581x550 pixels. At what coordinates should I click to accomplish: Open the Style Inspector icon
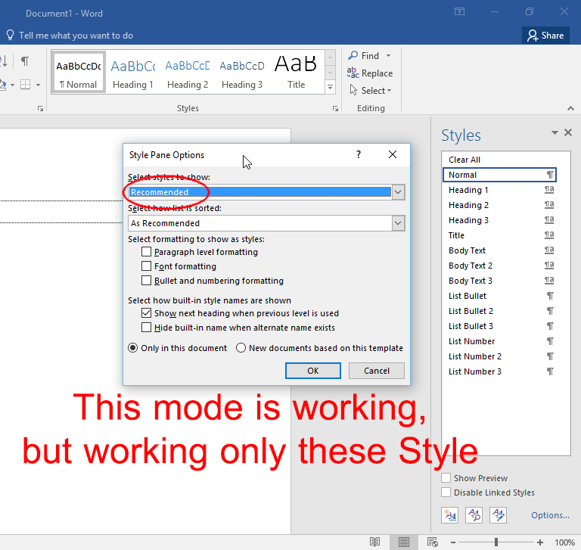[474, 515]
